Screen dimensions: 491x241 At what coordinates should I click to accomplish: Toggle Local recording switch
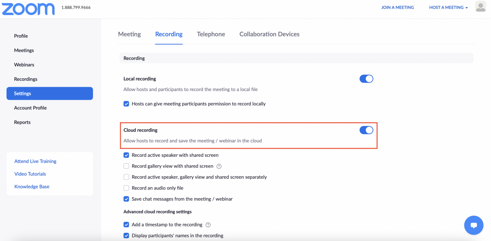pos(367,79)
